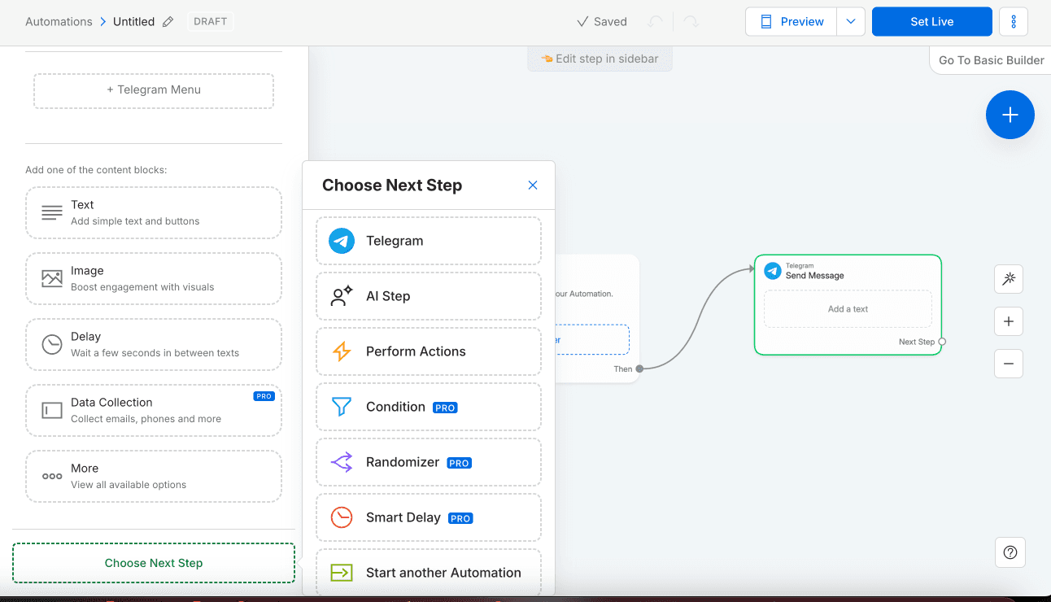This screenshot has width=1051, height=602.
Task: Click the Set Live button
Action: 932,22
